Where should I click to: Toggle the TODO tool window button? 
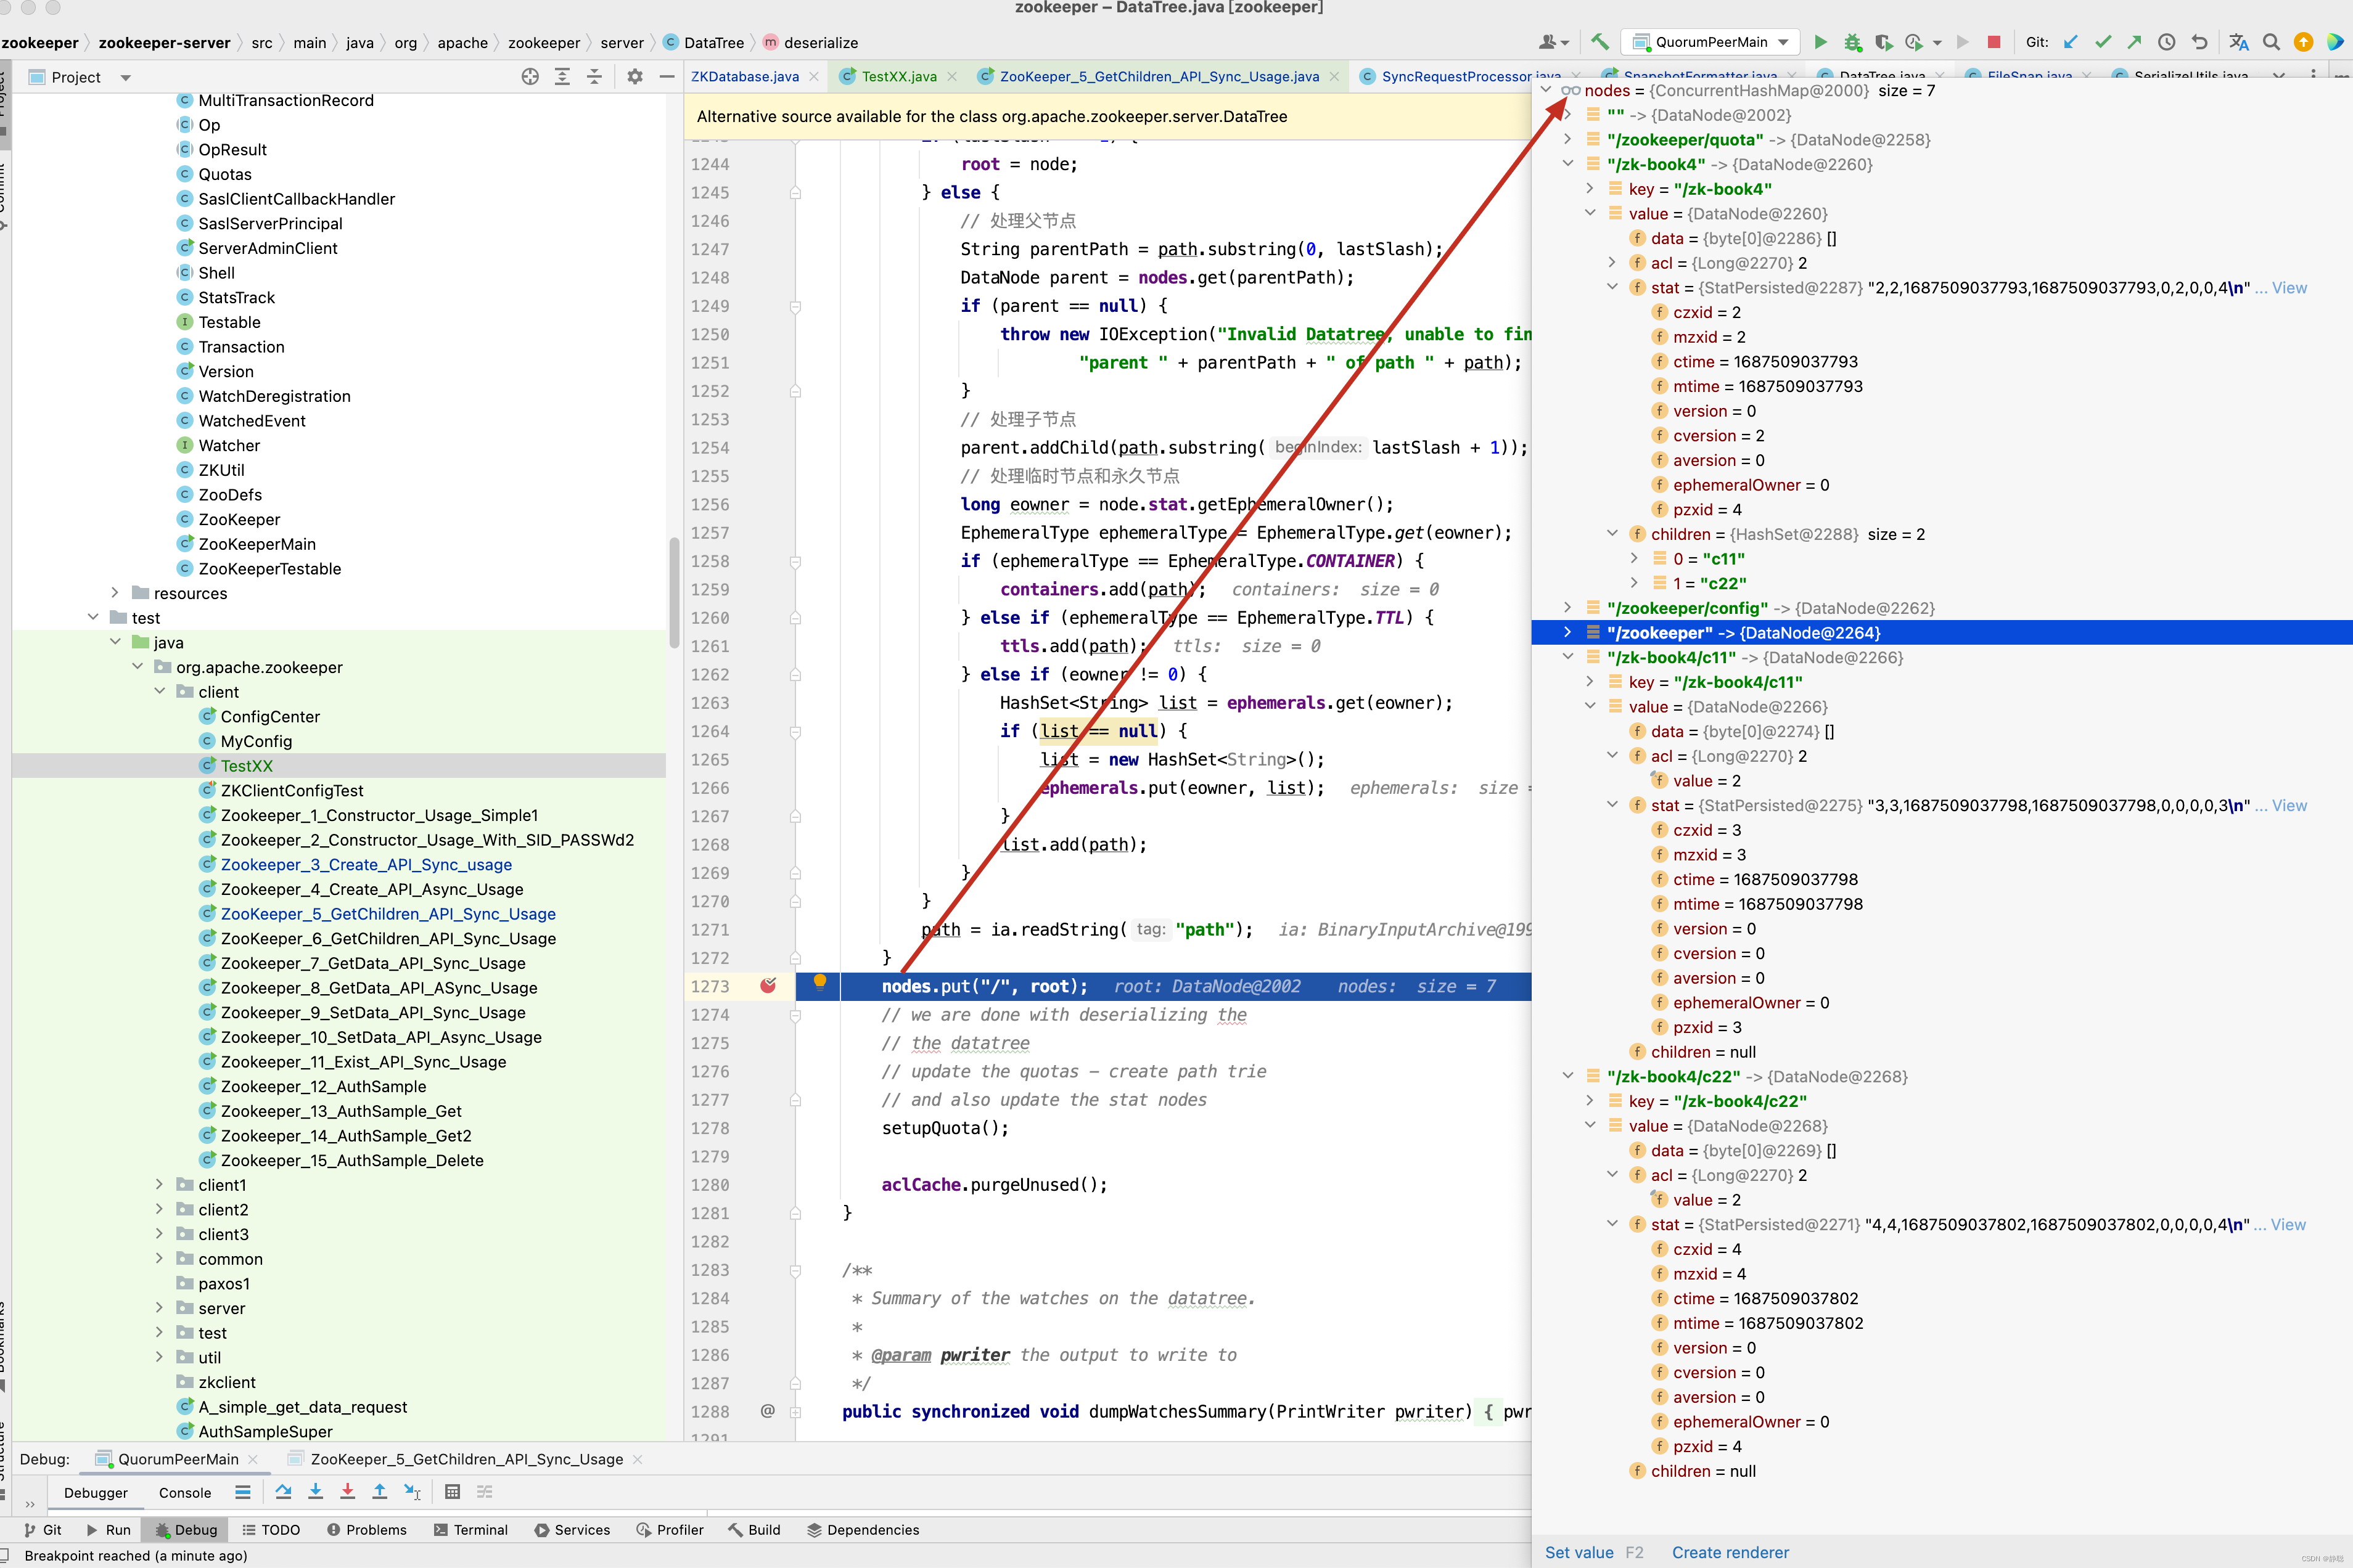click(271, 1530)
